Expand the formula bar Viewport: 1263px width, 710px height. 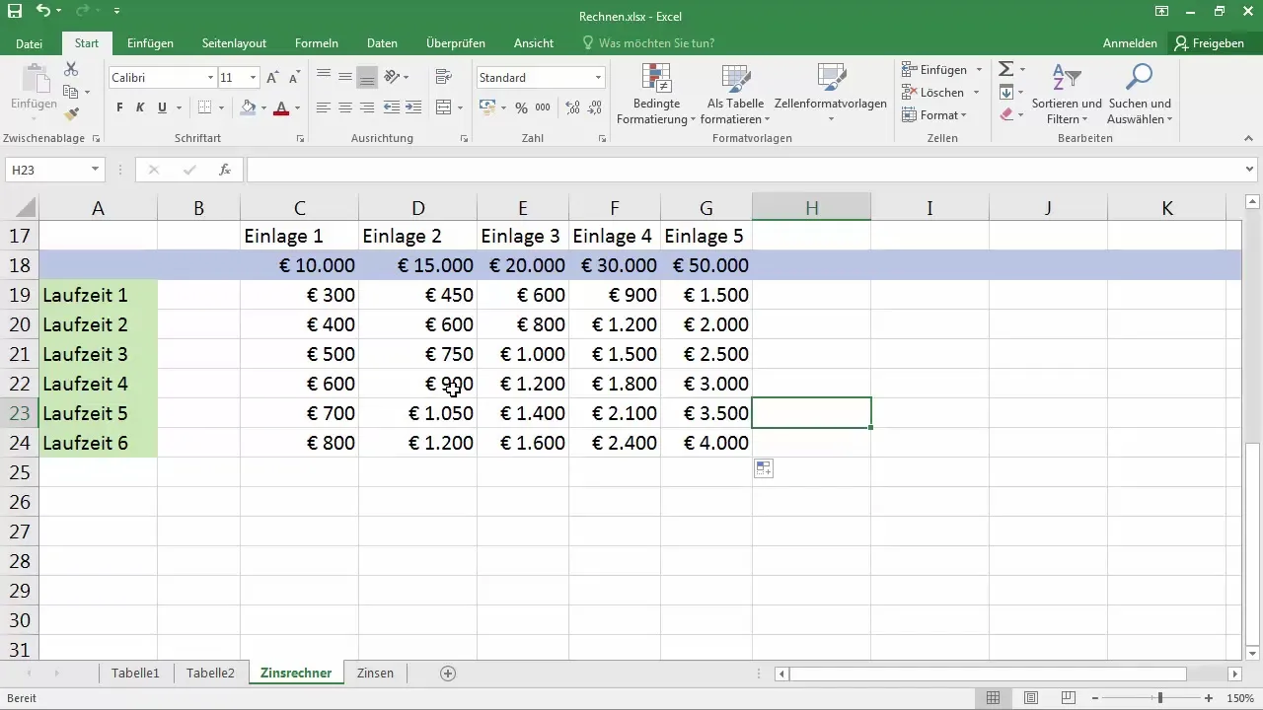point(1251,170)
